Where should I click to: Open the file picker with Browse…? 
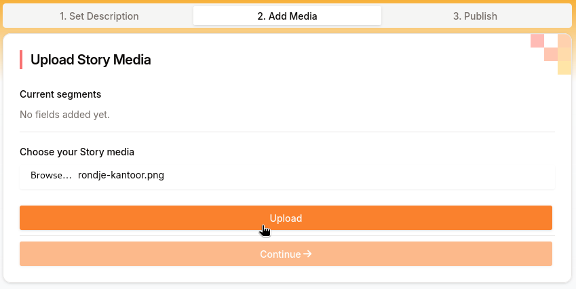coord(51,176)
